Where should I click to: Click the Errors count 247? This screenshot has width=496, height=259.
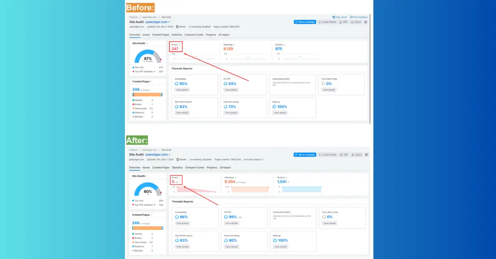tap(175, 49)
